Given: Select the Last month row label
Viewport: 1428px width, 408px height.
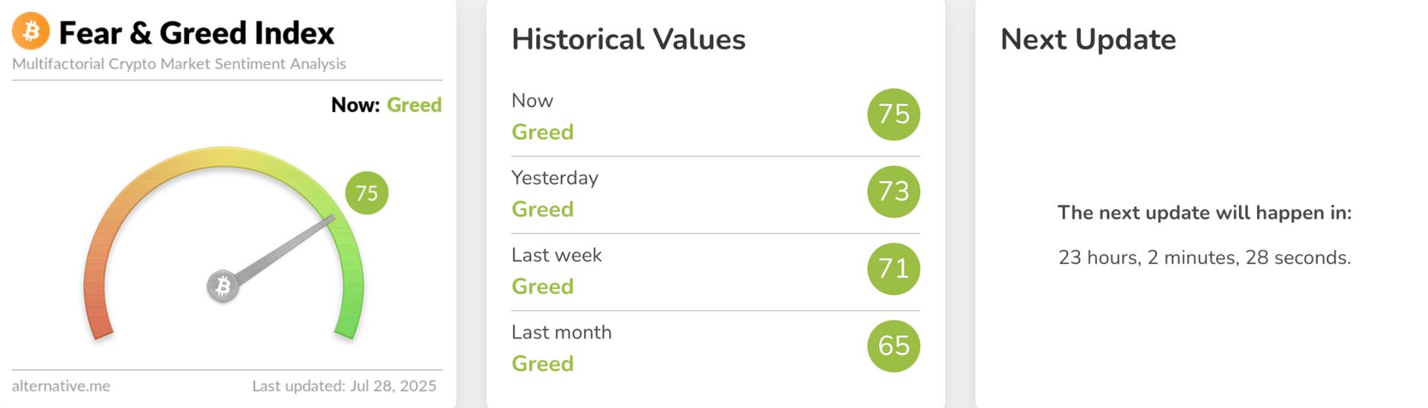Looking at the screenshot, I should tap(562, 332).
